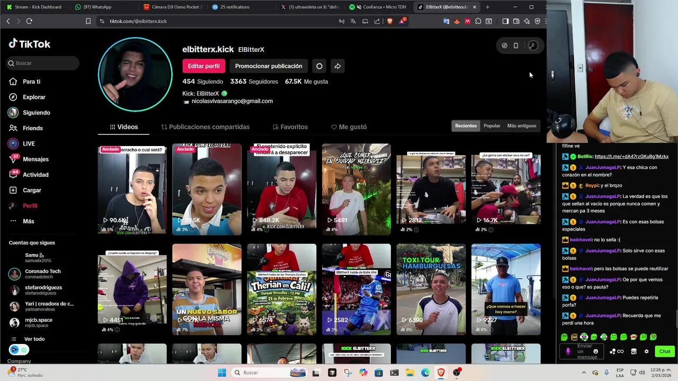Screen dimensions: 678x381
Task: Go to Explorar in the sidebar
Action: pos(26,97)
